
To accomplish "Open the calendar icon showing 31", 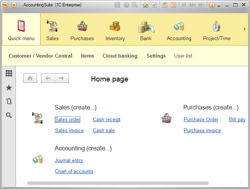I will point(173,5).
